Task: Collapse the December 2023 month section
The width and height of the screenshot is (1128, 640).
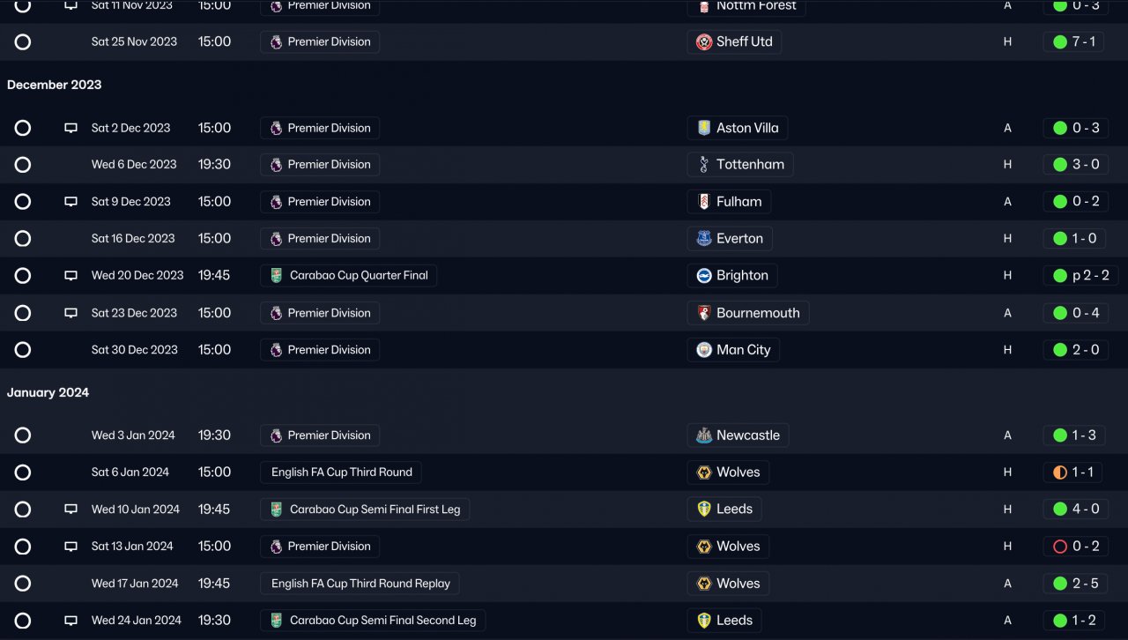Action: pos(54,85)
